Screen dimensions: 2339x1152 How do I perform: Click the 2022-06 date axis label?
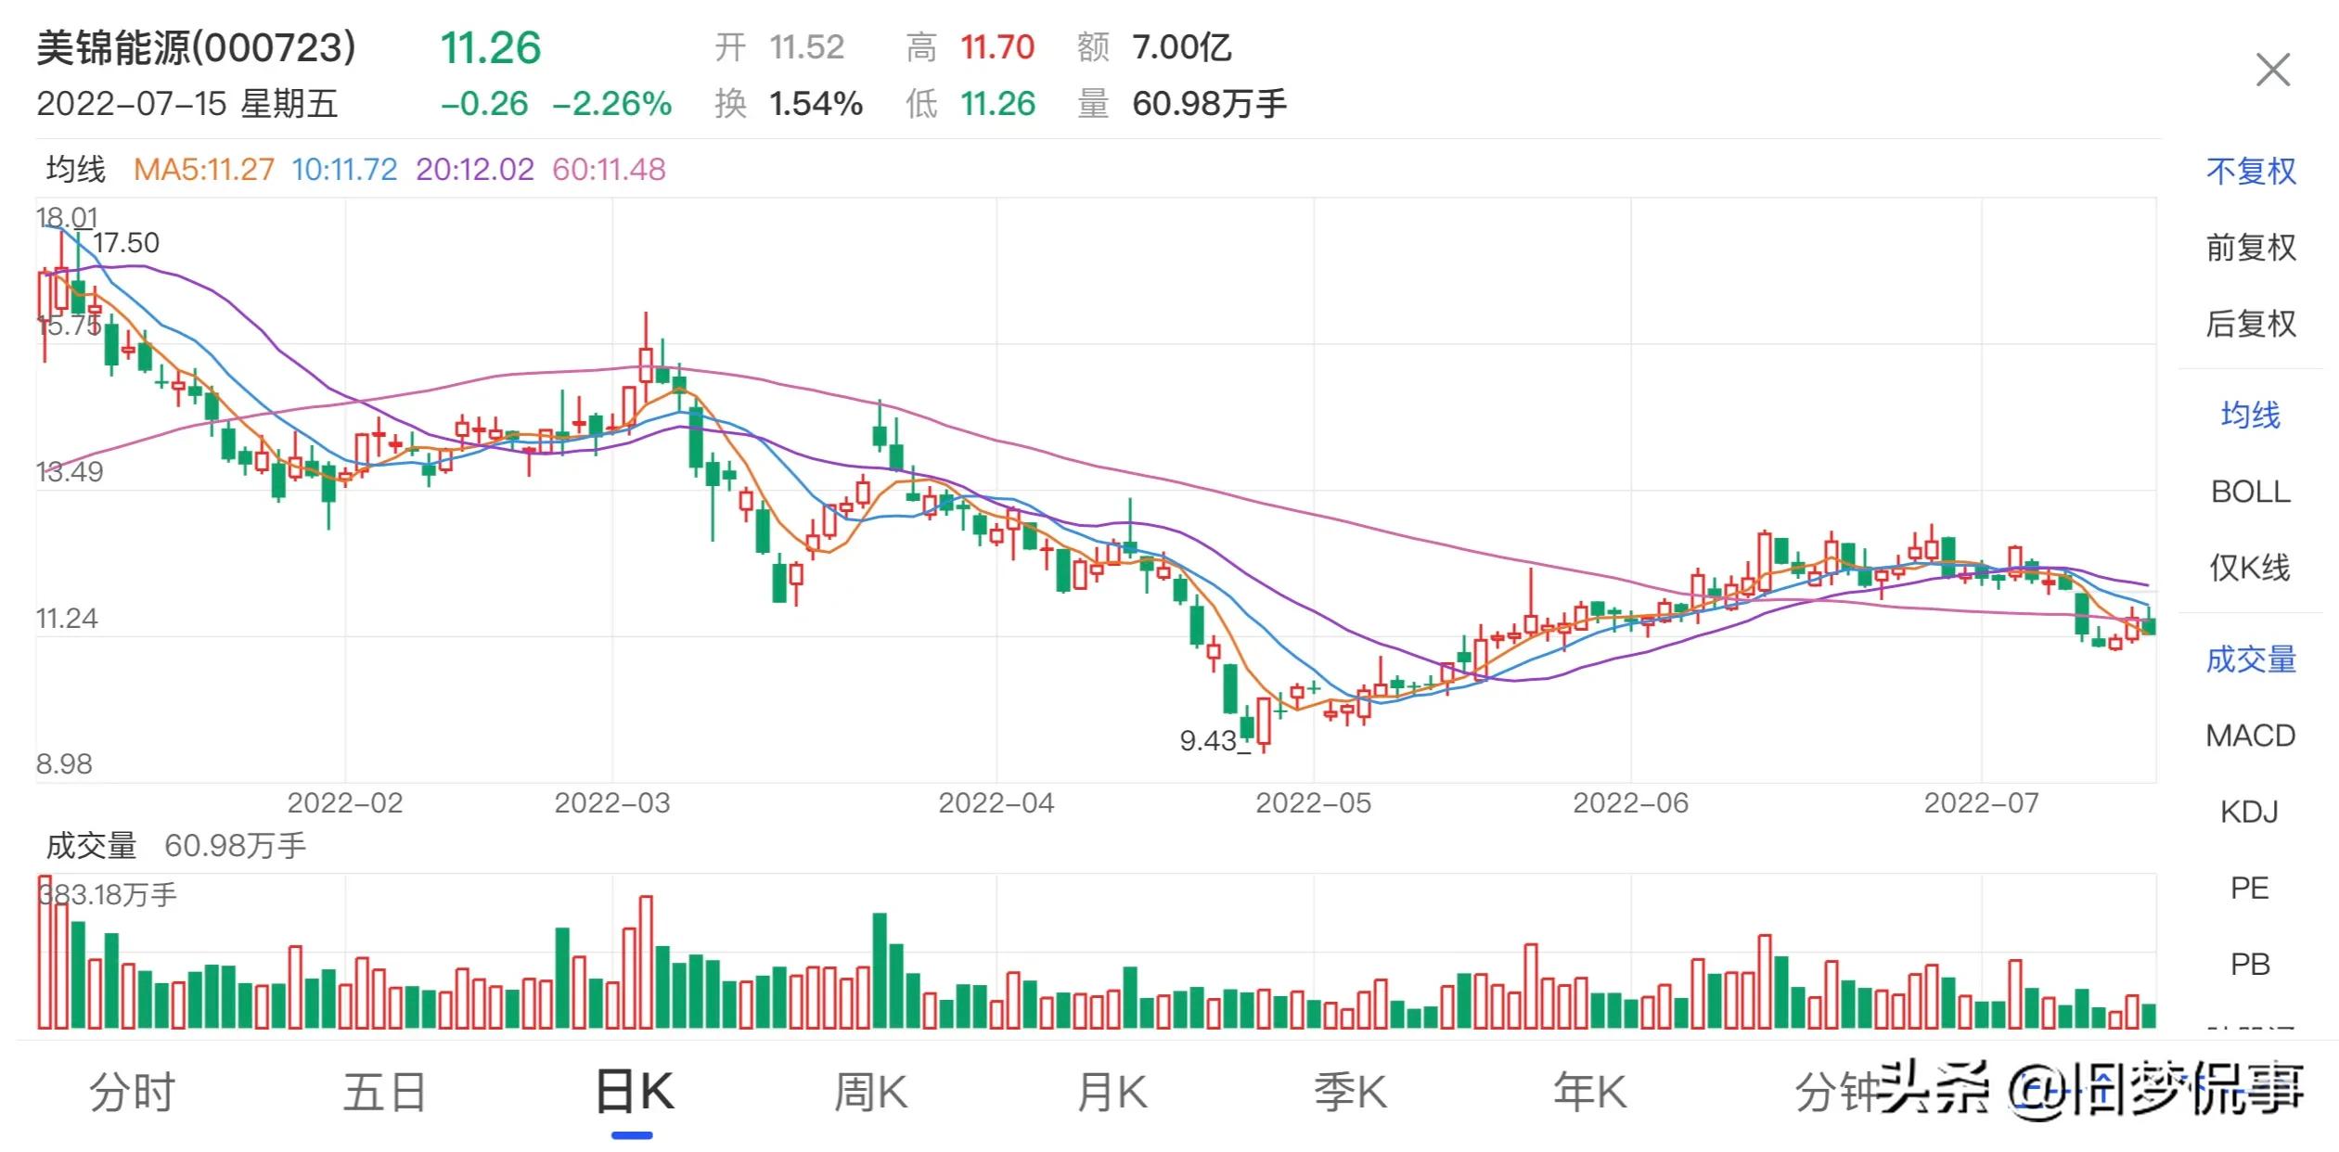pos(1631,803)
